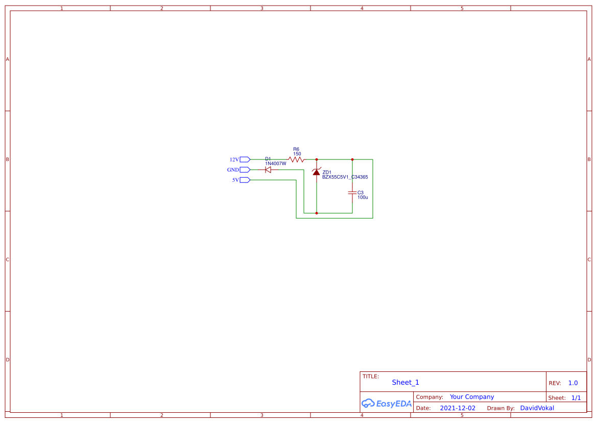Click the Your Company field
The image size is (597, 423).
coord(471,396)
